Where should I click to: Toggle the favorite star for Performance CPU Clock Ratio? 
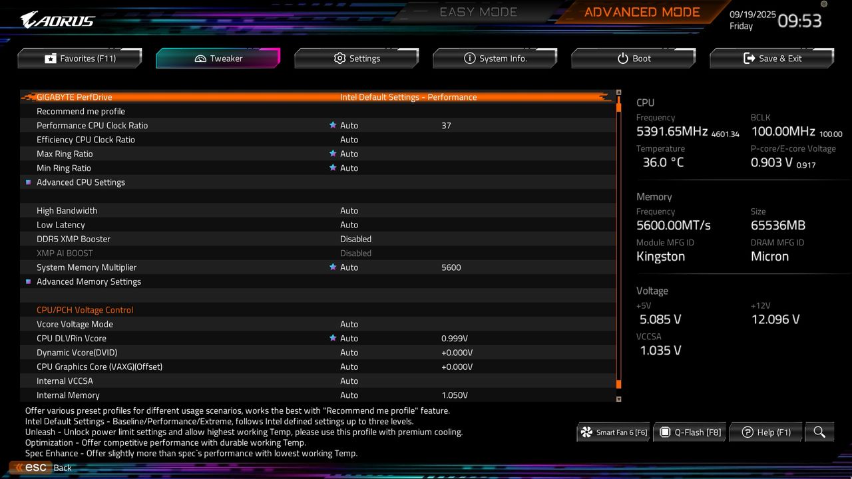point(333,125)
